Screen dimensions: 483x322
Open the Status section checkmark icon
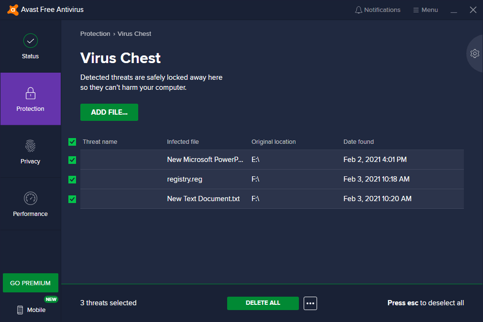(x=31, y=41)
